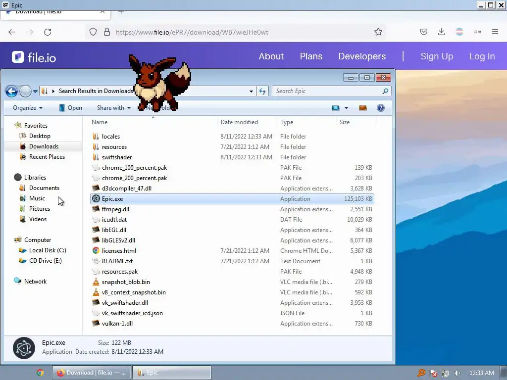The width and height of the screenshot is (507, 380).
Task: Click the Open toolbar button
Action: pos(71,108)
